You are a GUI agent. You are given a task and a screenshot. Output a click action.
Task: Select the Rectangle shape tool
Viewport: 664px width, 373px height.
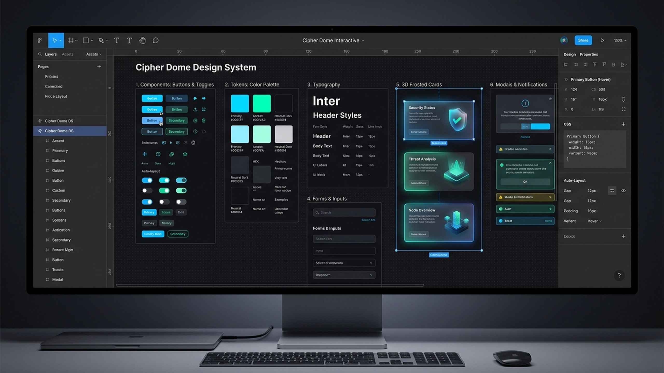(86, 40)
